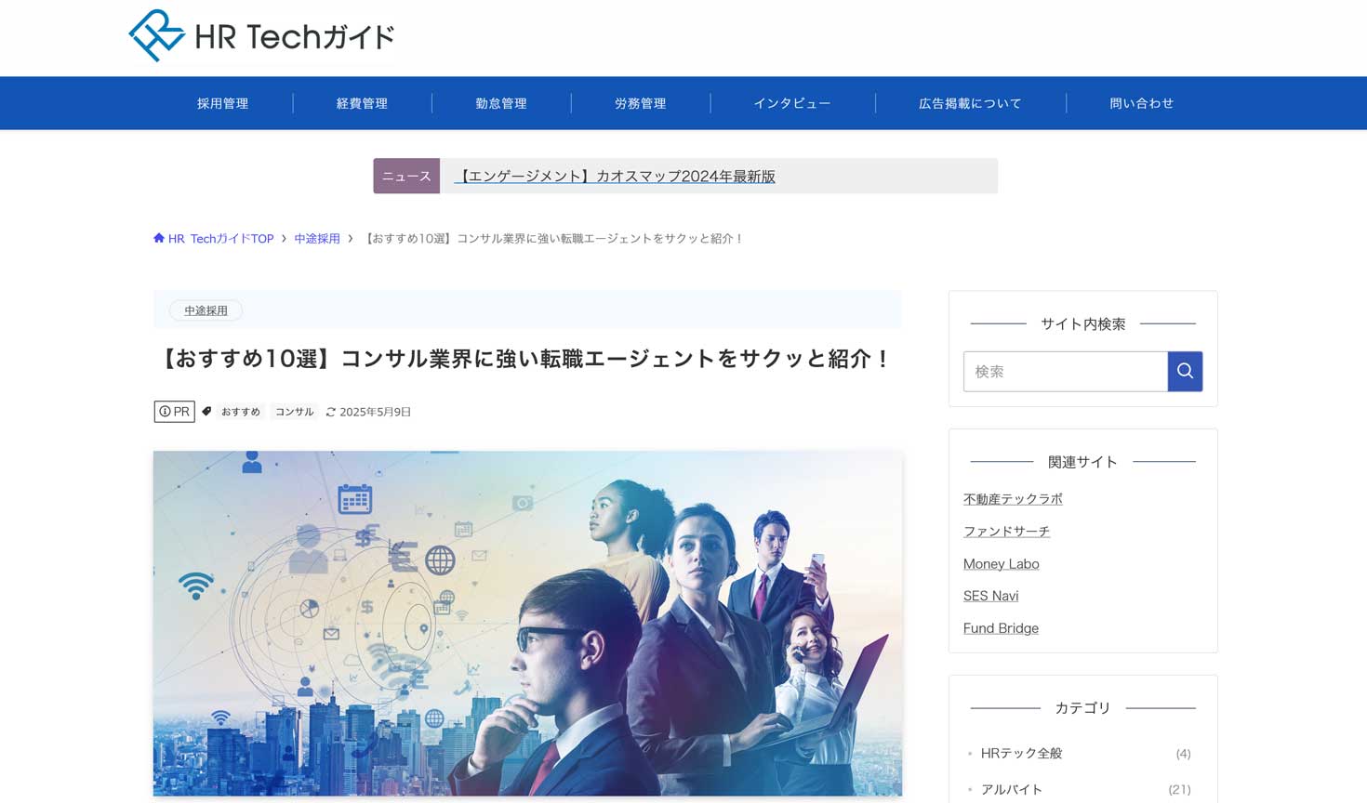Image resolution: width=1367 pixels, height=803 pixels.
Task: Click the tag icon beside おすすめ
Action: [207, 412]
